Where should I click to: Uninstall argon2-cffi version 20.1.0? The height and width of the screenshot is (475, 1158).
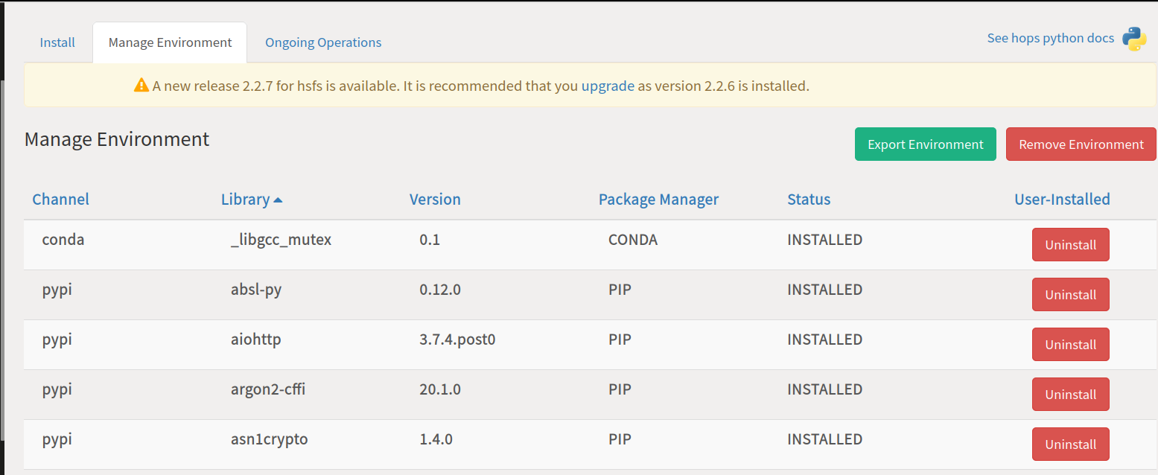point(1070,394)
